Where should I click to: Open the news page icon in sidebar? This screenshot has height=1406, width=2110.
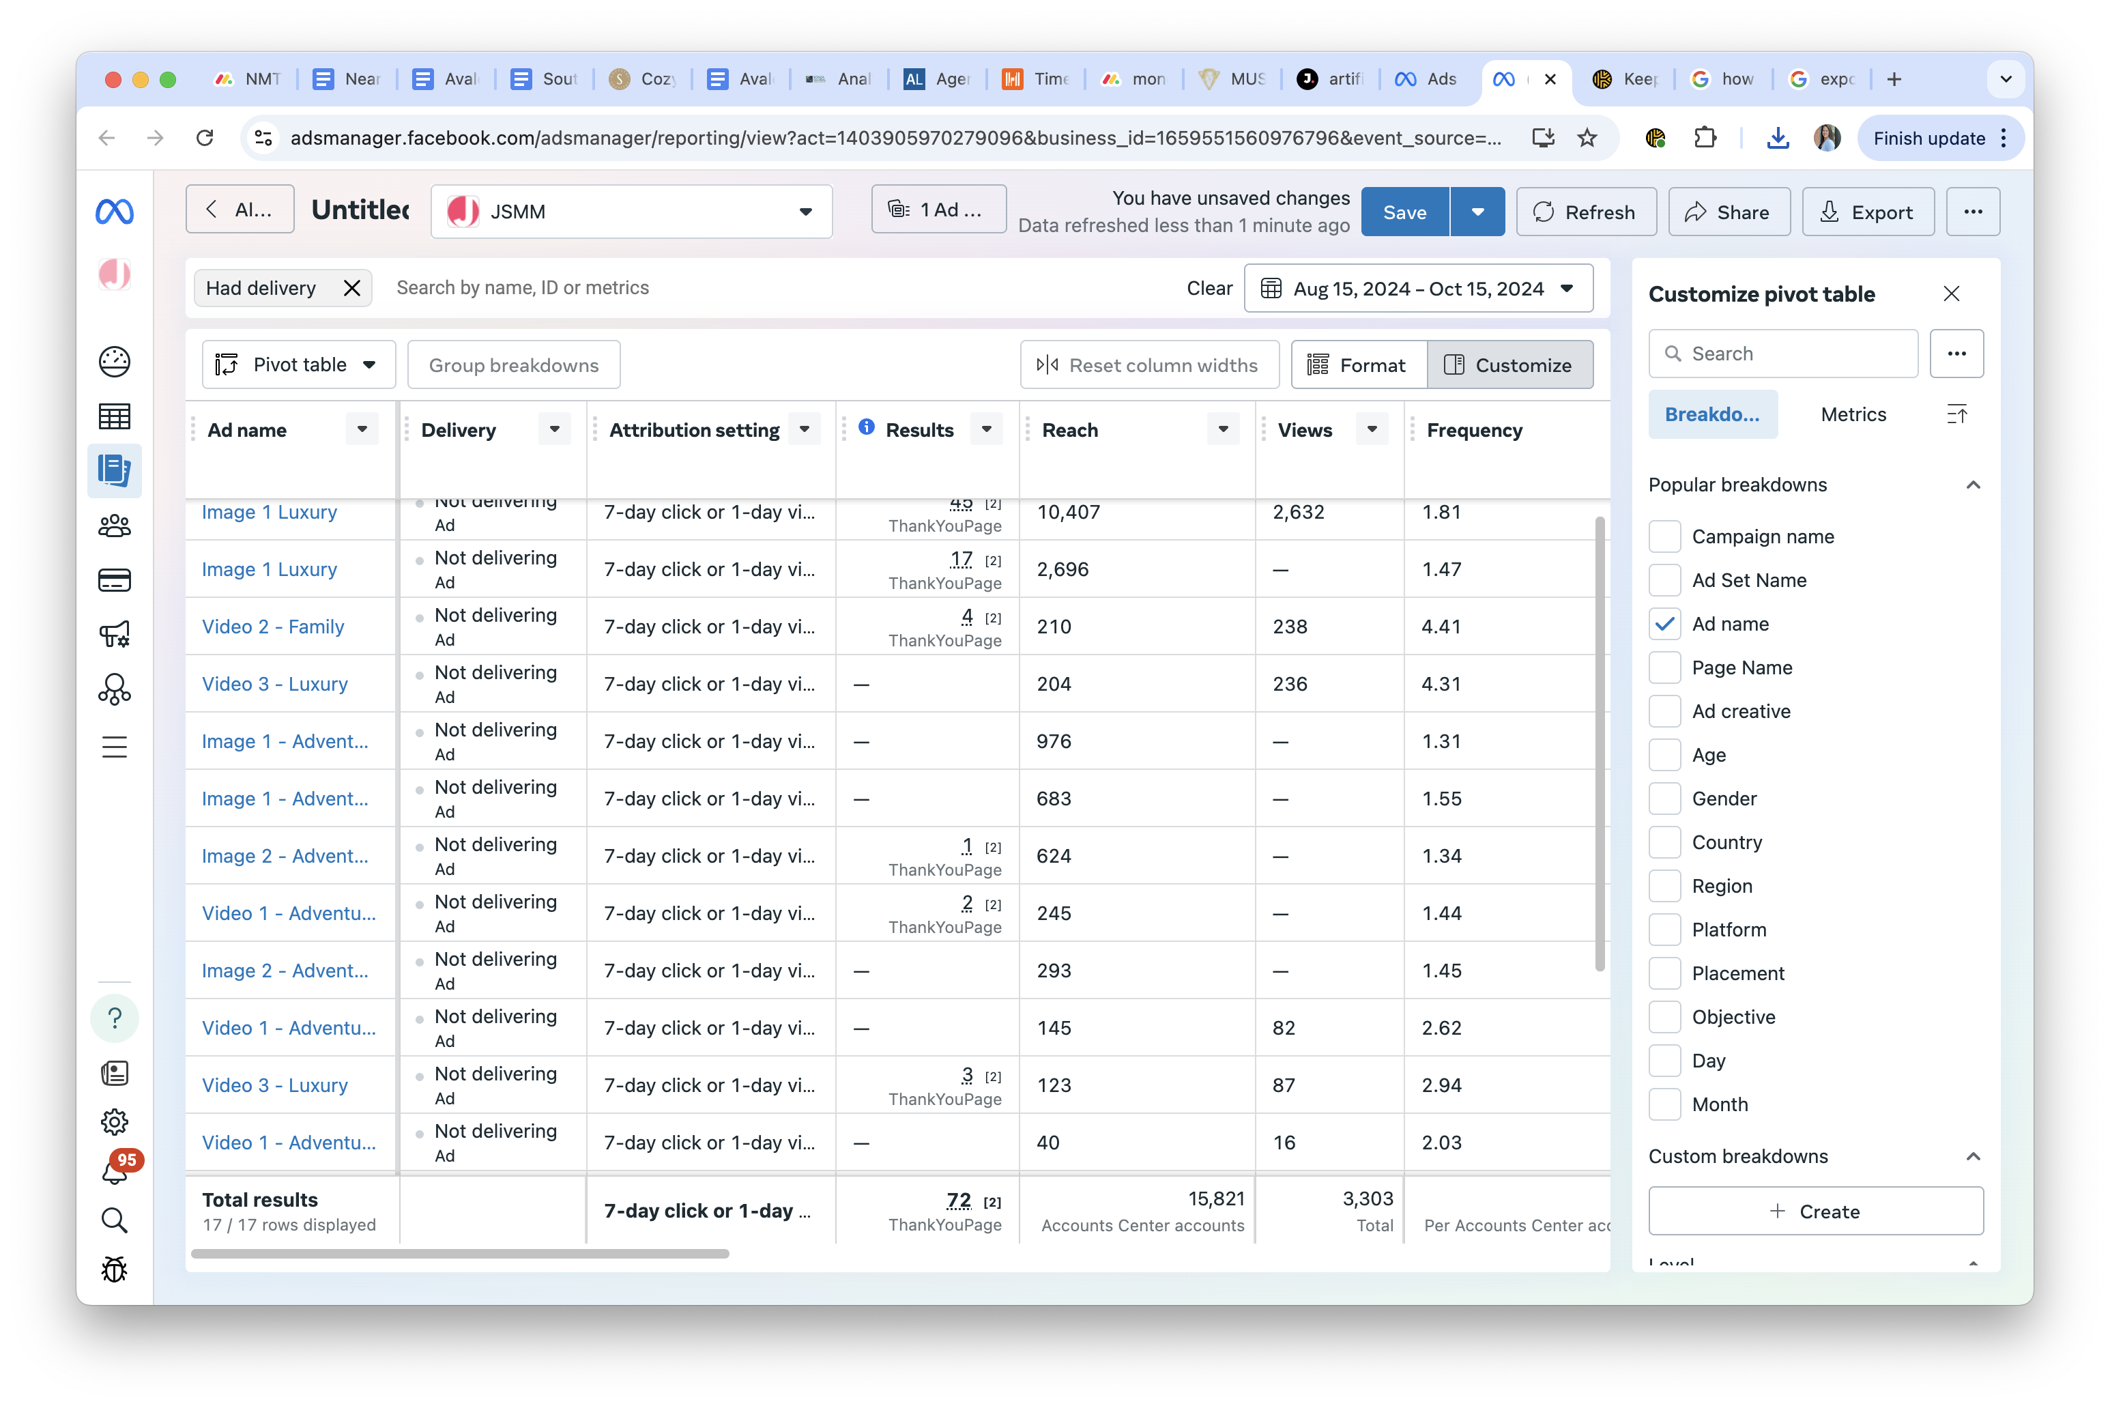pos(115,1074)
